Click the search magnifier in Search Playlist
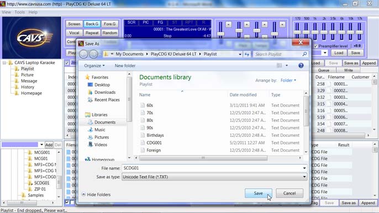This screenshot has width=379, height=213. point(304,54)
